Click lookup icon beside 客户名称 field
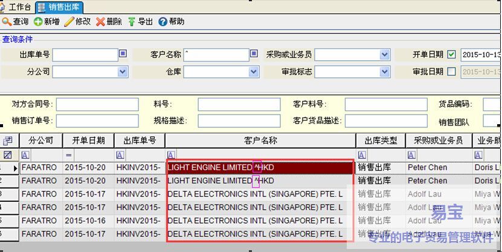The image size is (502, 252). point(255,54)
